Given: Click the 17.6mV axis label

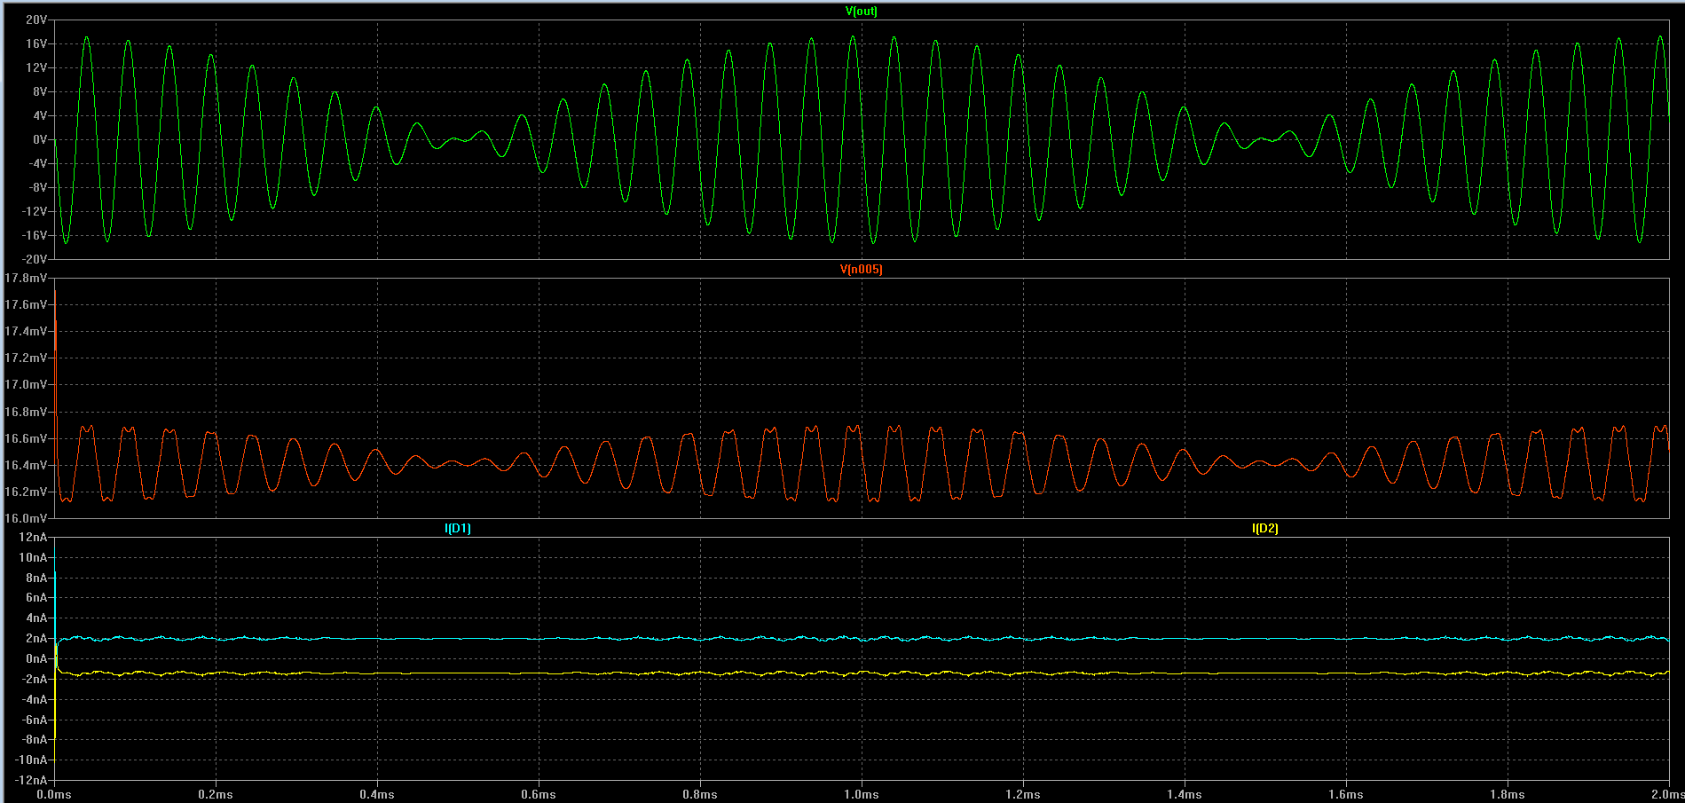Looking at the screenshot, I should [26, 304].
